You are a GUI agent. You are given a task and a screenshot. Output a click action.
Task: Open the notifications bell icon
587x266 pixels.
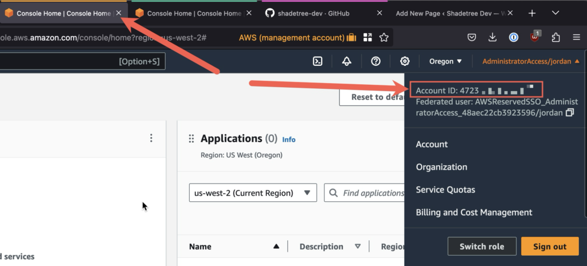click(x=346, y=61)
